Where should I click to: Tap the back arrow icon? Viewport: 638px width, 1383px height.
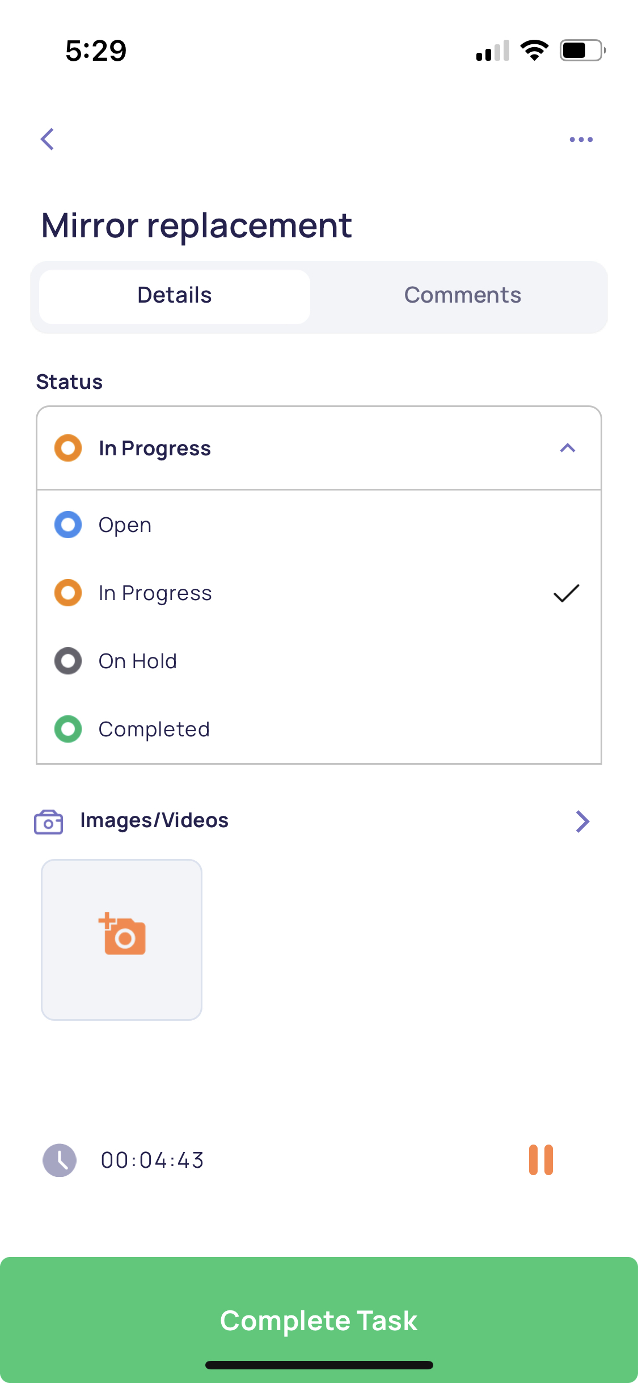[x=48, y=139]
